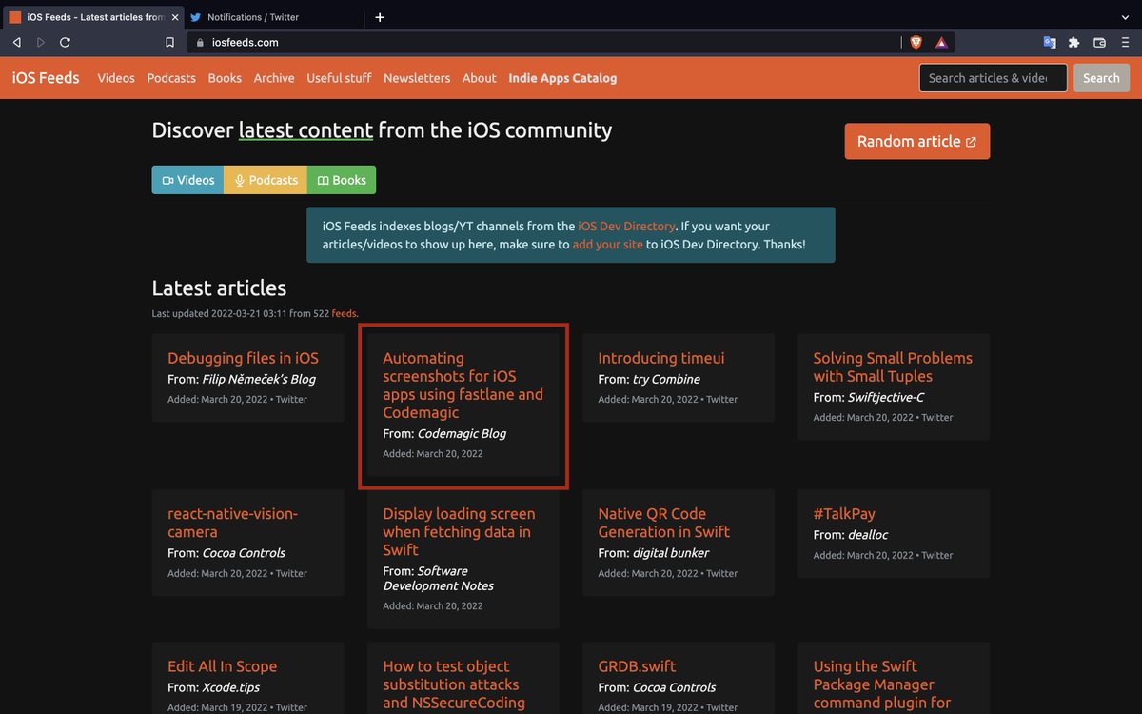Click the green Books filter button

click(342, 180)
